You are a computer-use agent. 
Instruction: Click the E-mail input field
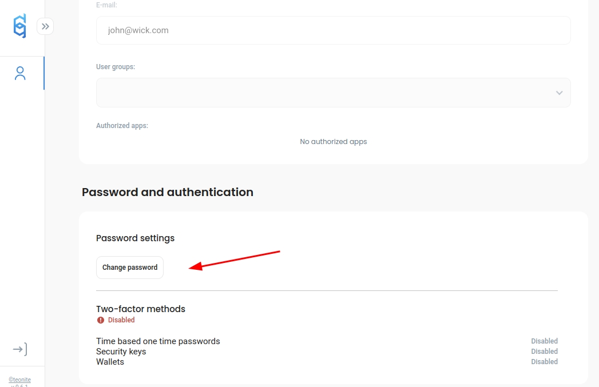[x=333, y=30]
